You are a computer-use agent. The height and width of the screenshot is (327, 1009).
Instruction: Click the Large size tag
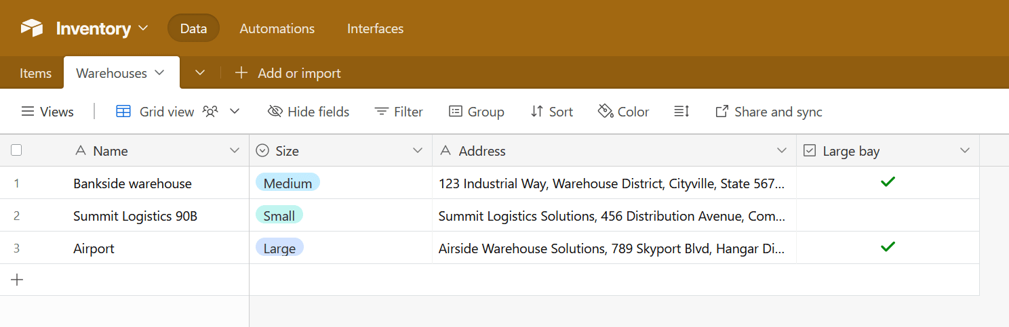[x=279, y=248]
